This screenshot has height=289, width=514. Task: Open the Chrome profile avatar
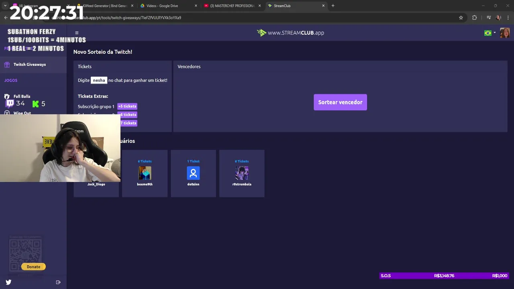pyautogui.click(x=498, y=18)
